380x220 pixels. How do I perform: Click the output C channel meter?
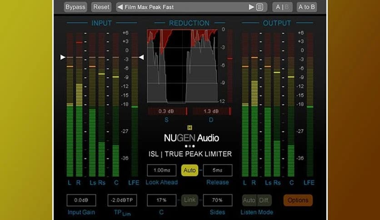click(x=291, y=105)
